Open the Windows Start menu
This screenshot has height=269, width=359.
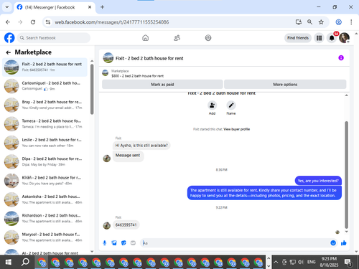pos(8,262)
